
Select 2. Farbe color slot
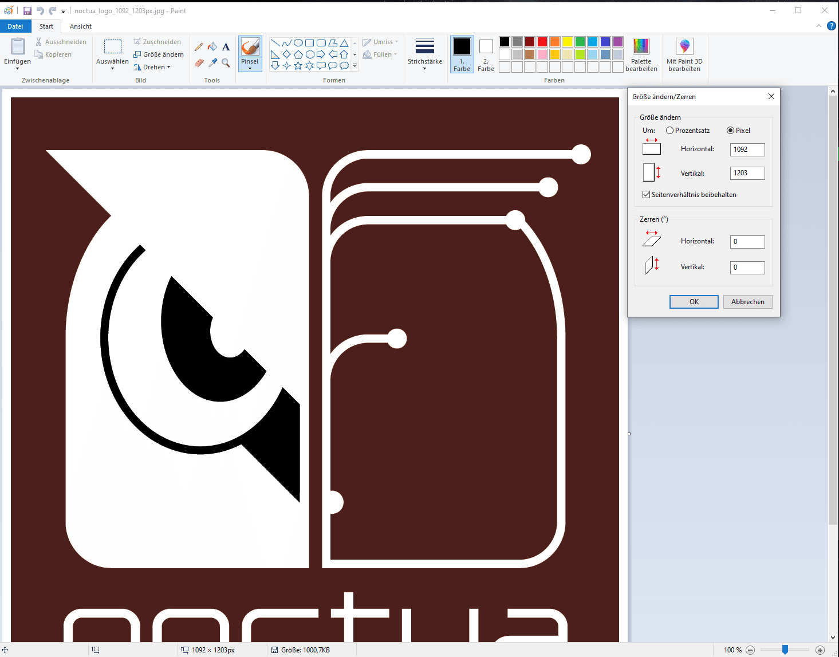point(486,55)
